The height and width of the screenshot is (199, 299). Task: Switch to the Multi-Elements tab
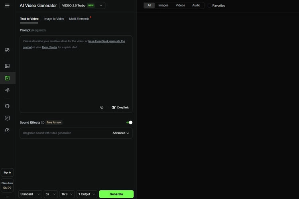(79, 19)
